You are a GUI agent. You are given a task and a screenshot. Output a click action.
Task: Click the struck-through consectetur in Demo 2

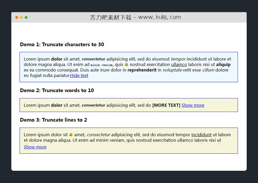pyautogui.click(x=93, y=105)
